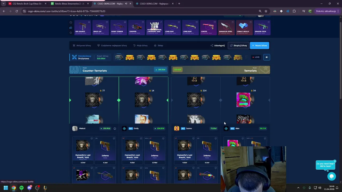Click Alex's 58.17zł total value
342x192 pixels.
click(263, 129)
